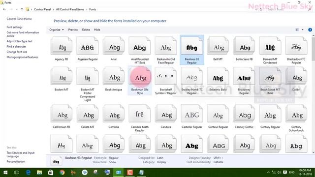Select Bodoni MT Poster Compressed Light font
Screen dimensions: 315x177
pyautogui.click(x=88, y=76)
